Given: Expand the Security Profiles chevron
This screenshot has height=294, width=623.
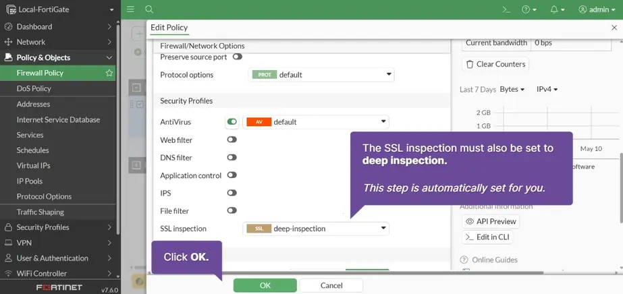Looking at the screenshot, I should click(109, 227).
